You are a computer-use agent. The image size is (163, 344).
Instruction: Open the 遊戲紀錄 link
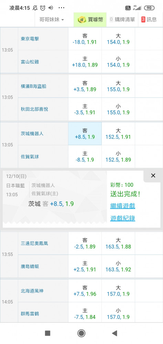coord(123,218)
